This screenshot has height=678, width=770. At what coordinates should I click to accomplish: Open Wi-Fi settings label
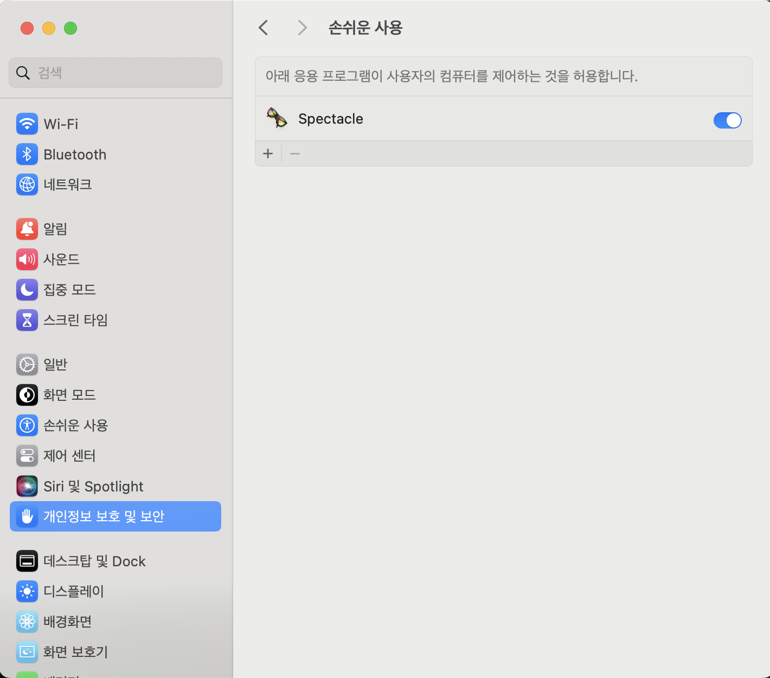61,124
